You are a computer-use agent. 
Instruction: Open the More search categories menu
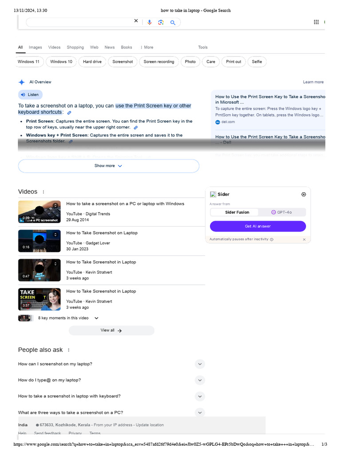click(x=147, y=47)
